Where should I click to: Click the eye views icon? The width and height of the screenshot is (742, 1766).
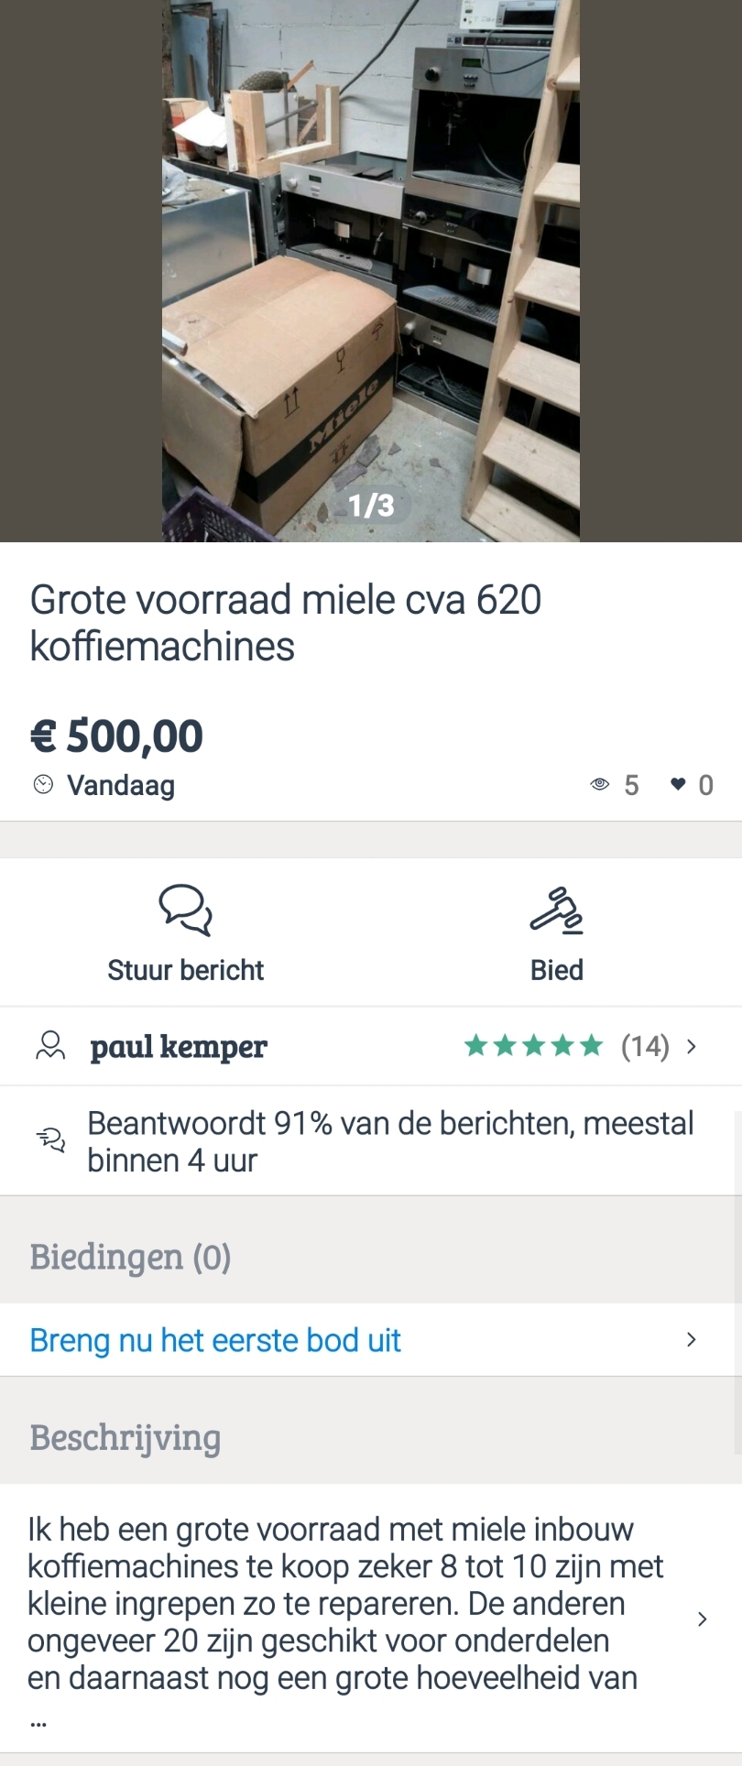coord(600,784)
